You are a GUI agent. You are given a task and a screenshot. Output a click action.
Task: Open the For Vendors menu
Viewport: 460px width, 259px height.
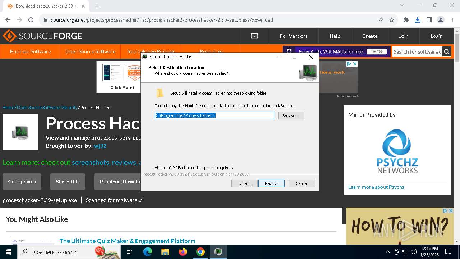294,36
